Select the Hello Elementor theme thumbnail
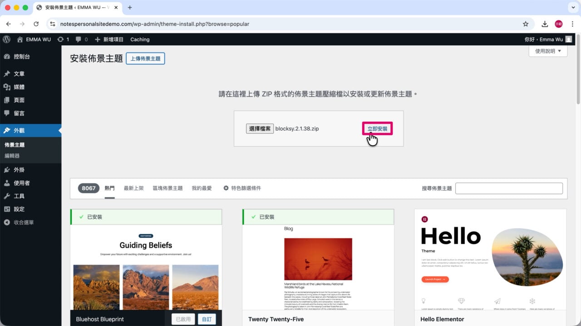Screen dimensions: 581x326 pos(490,259)
